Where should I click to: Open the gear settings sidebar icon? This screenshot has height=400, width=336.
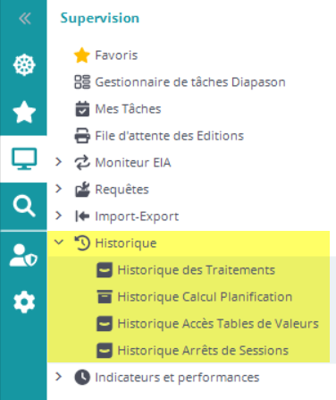click(24, 302)
